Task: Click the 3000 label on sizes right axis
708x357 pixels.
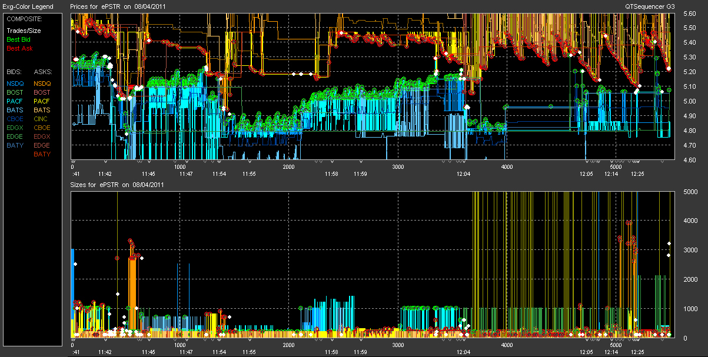Action: click(690, 250)
